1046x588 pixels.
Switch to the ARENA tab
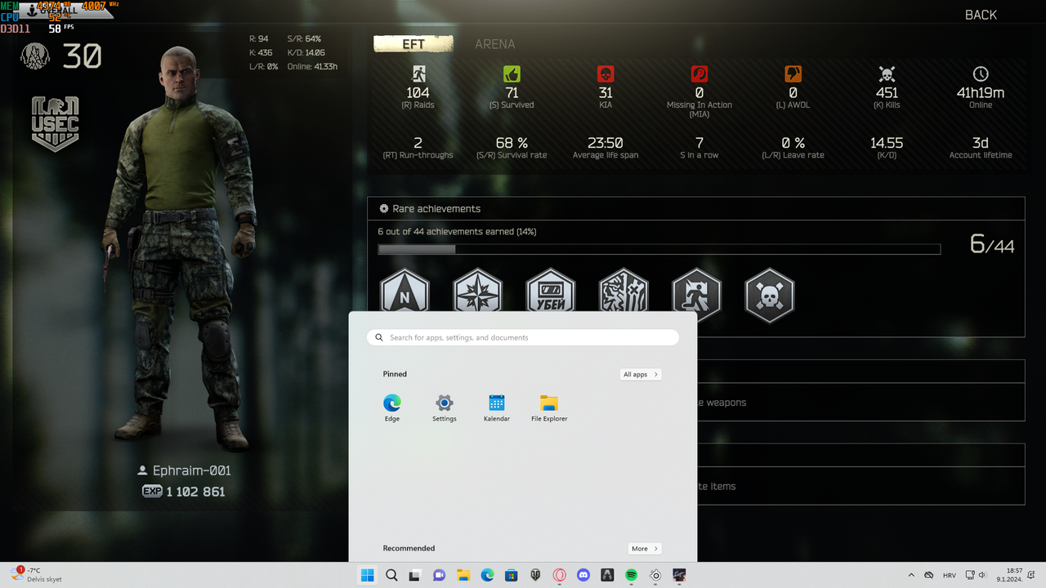point(494,44)
